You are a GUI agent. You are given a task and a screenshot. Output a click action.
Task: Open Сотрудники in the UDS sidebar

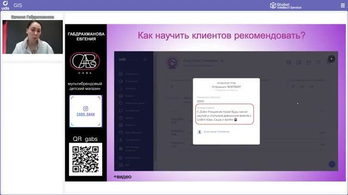pyautogui.click(x=130, y=140)
